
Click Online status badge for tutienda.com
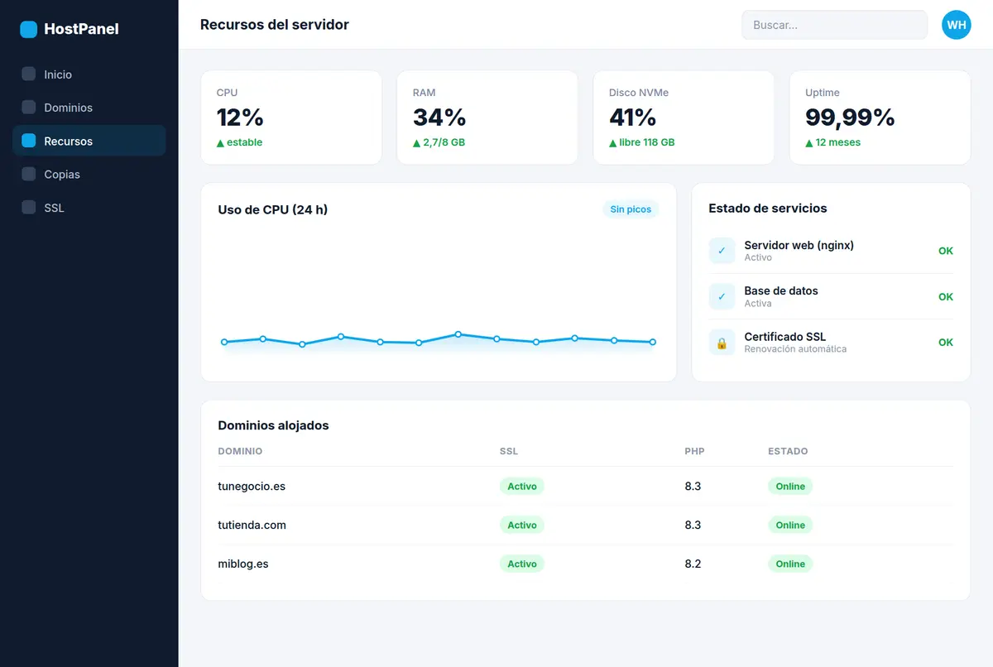[790, 525]
